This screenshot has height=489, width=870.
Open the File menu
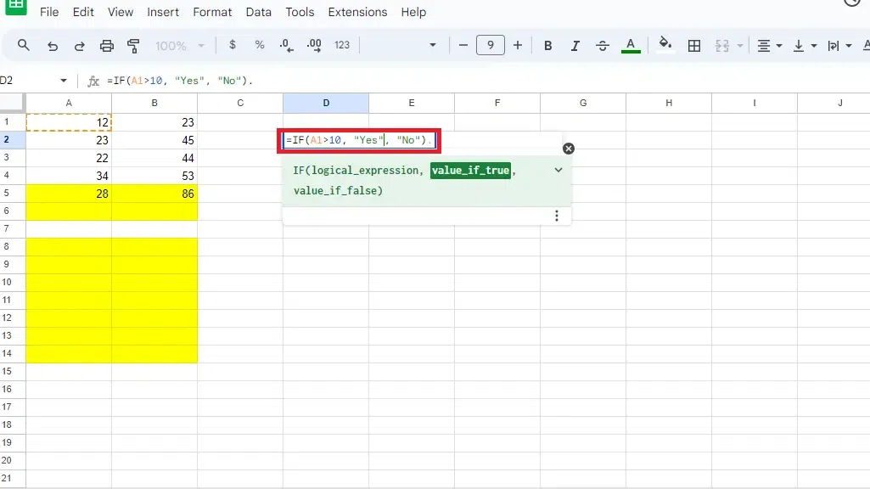tap(49, 12)
